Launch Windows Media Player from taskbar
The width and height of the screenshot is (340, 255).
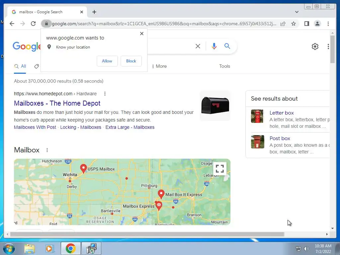click(x=50, y=248)
